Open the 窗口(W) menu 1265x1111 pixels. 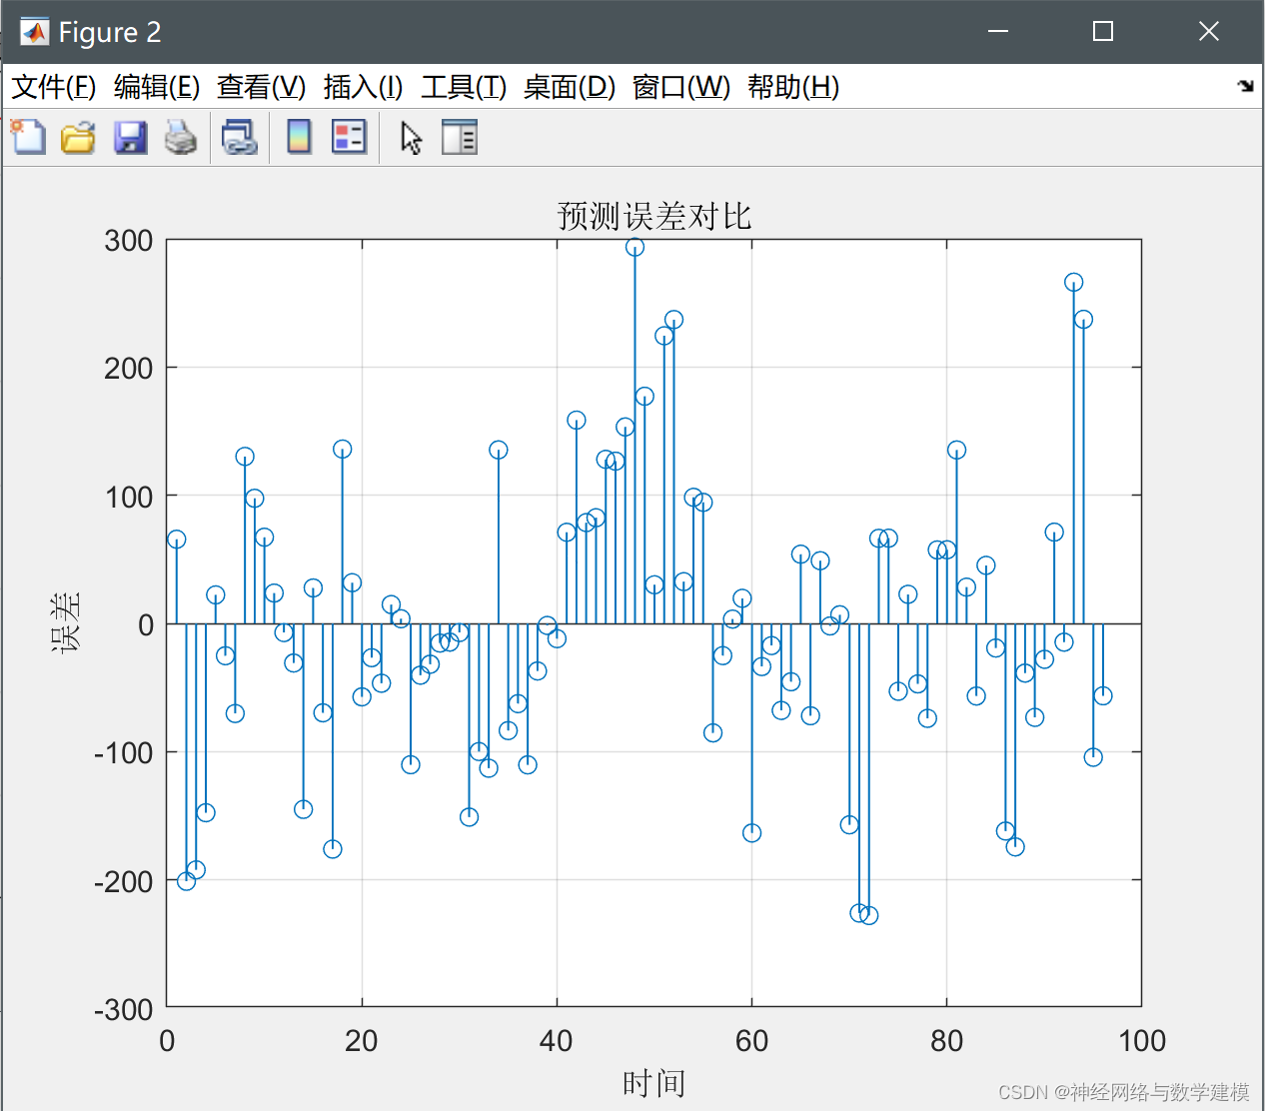tap(681, 87)
